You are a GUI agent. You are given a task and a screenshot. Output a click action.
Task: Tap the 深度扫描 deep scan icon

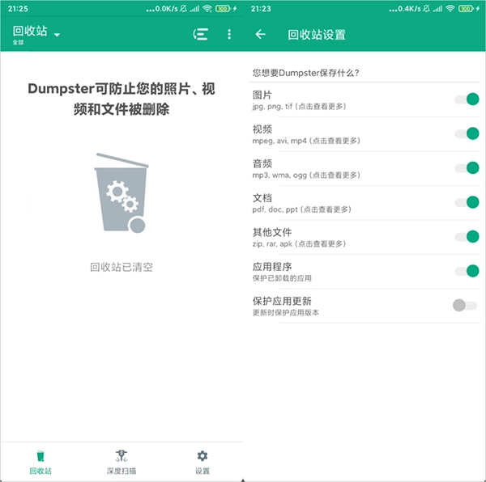122,456
